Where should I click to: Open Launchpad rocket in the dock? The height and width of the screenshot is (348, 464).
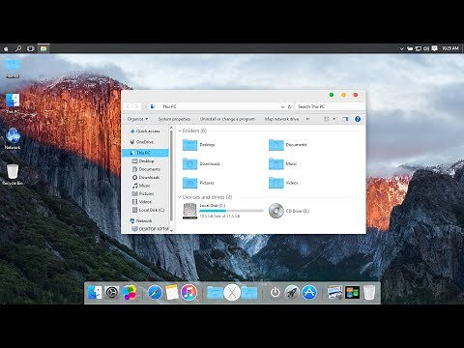pos(292,293)
